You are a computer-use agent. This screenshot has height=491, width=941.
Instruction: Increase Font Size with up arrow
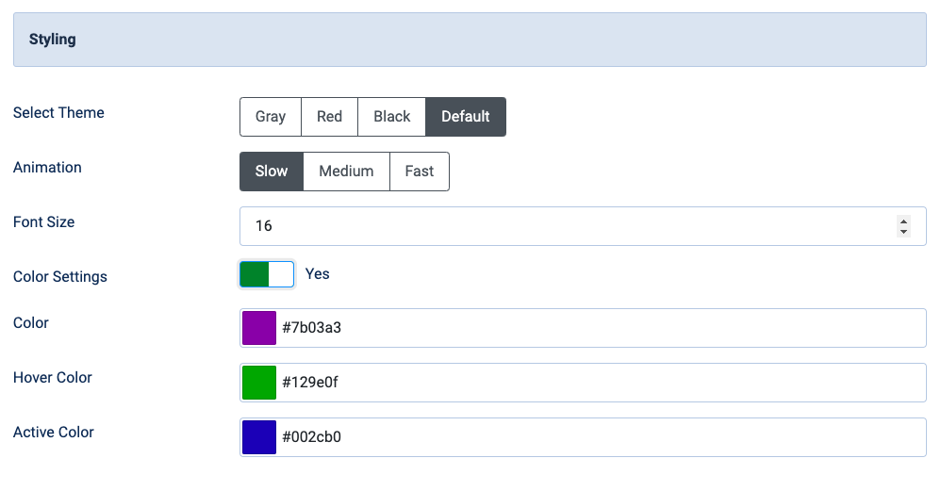[x=904, y=221]
